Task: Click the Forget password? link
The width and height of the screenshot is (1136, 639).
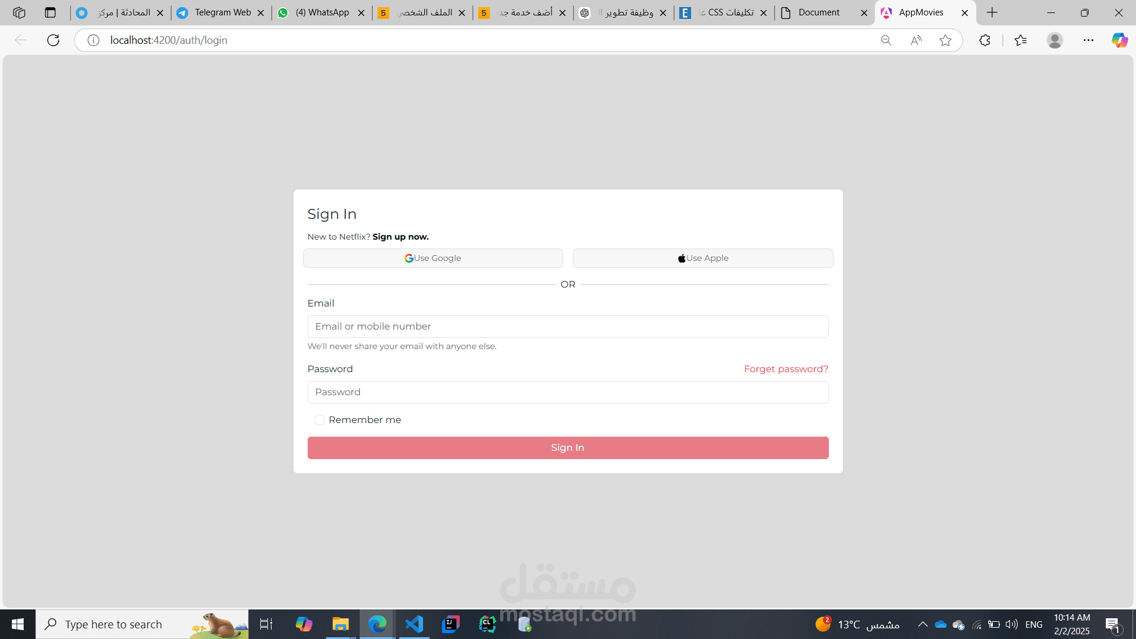Action: 786,369
